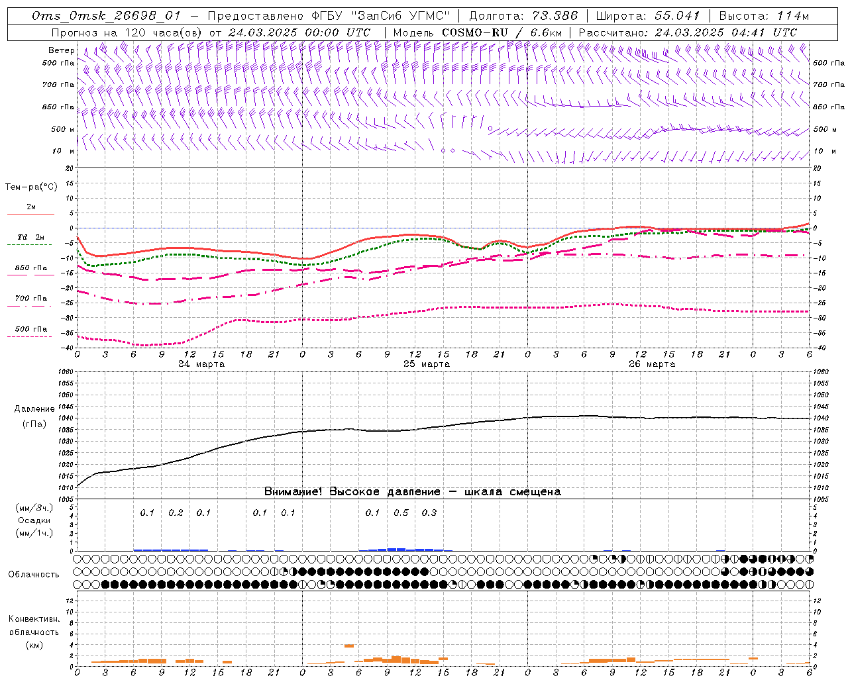Click the 1005 value on the left pressure axis
Screen dimensions: 848x678
66,499
